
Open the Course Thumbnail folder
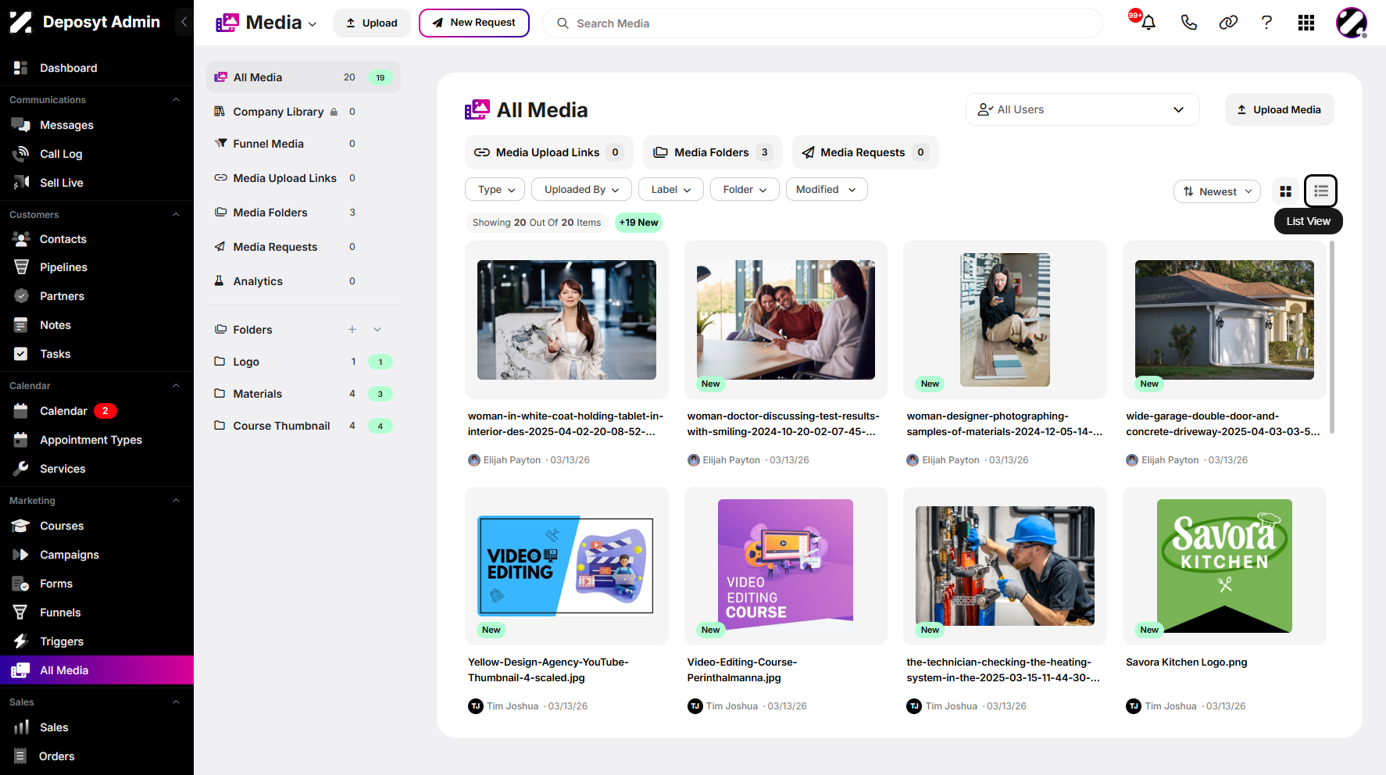click(x=303, y=426)
